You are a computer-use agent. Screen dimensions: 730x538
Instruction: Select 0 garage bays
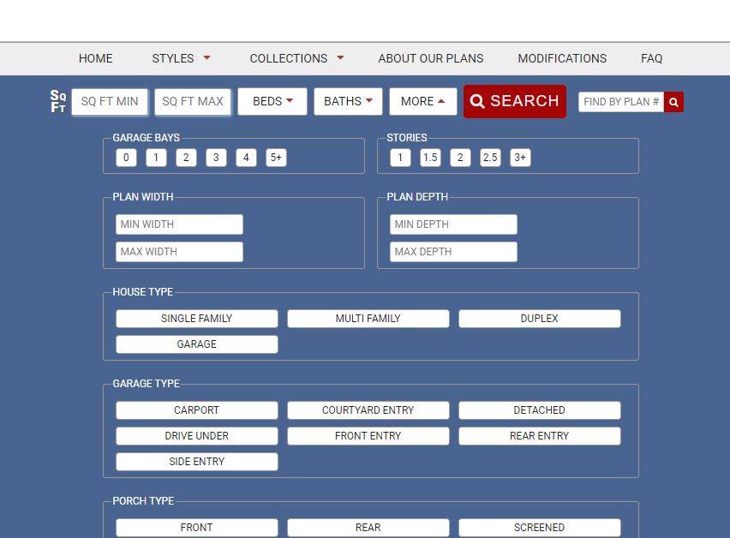tap(126, 158)
